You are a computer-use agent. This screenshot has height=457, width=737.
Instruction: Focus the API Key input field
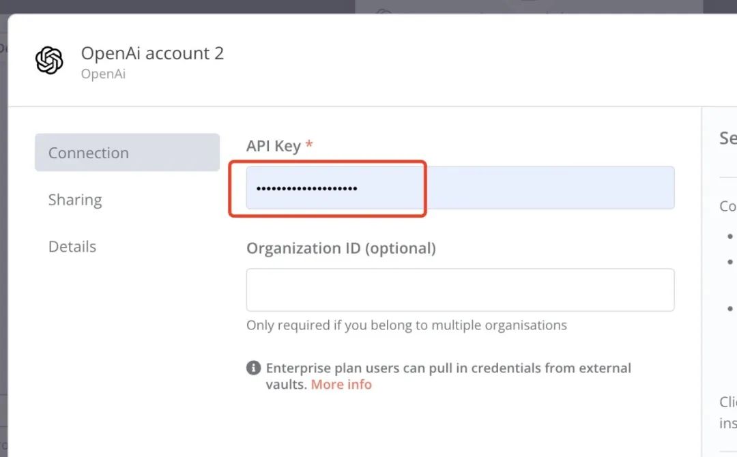pos(460,188)
